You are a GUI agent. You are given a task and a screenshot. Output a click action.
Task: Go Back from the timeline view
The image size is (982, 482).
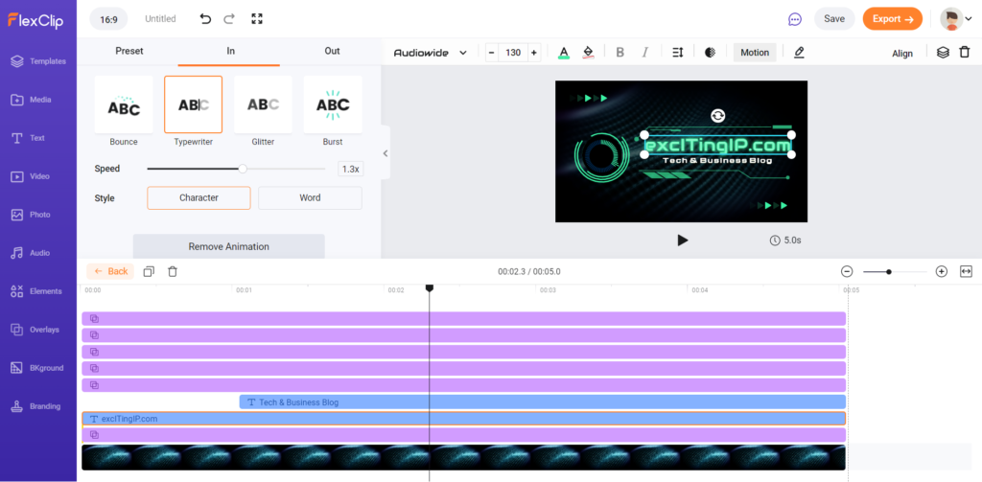(x=110, y=272)
